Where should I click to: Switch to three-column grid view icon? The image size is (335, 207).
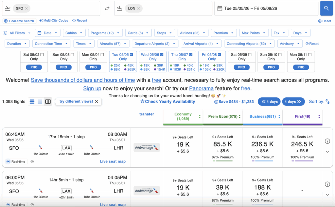48,102
